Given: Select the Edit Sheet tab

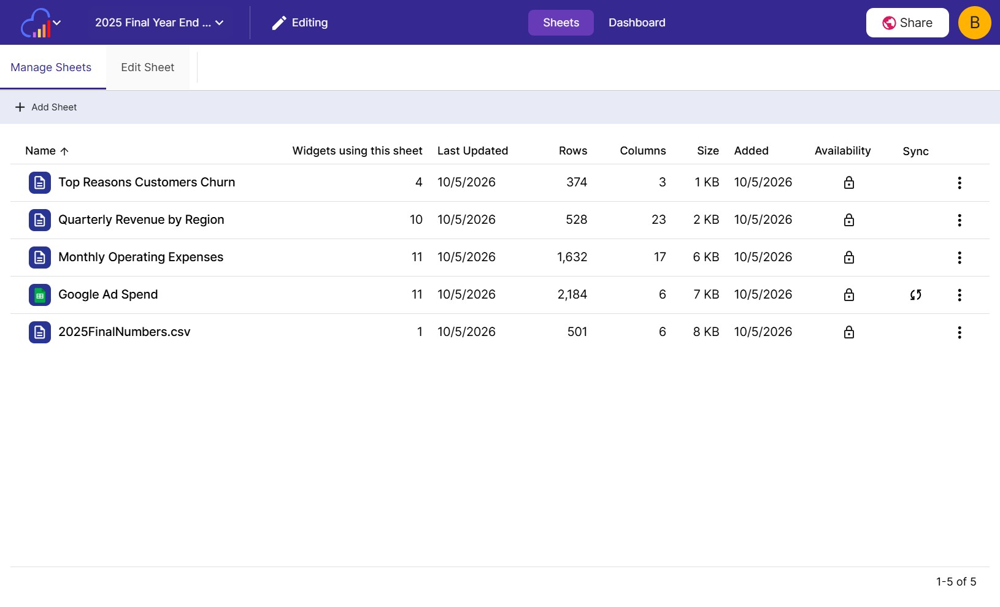Looking at the screenshot, I should 147,67.
